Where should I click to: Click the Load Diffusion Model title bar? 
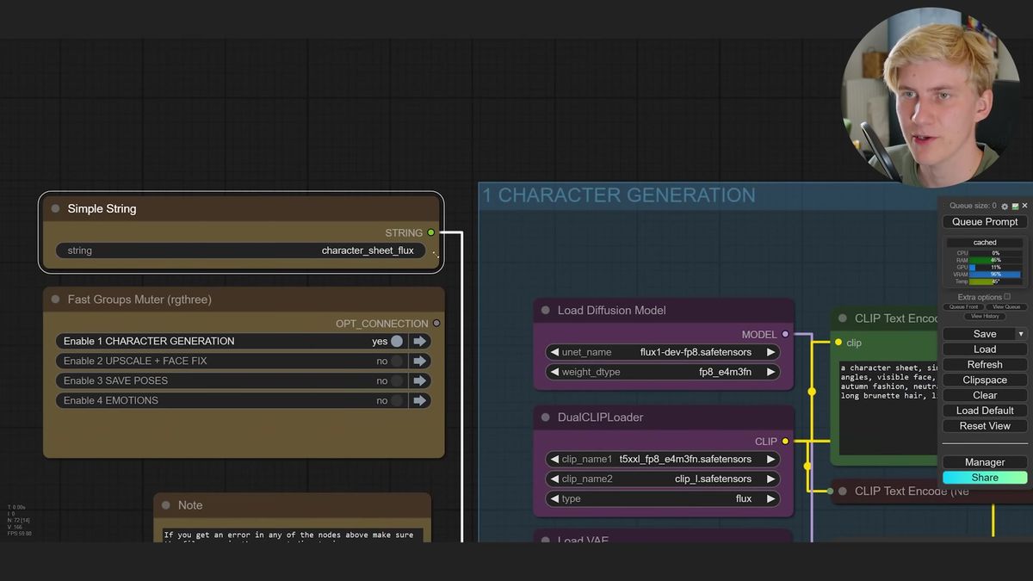pyautogui.click(x=664, y=311)
